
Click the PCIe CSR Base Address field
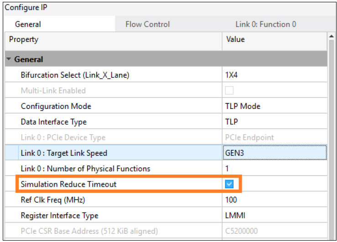click(275, 231)
